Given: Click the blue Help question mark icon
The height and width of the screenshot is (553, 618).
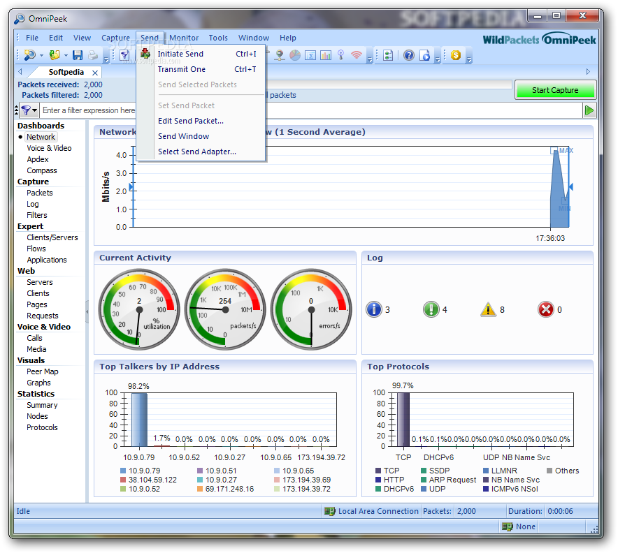Looking at the screenshot, I should [409, 55].
